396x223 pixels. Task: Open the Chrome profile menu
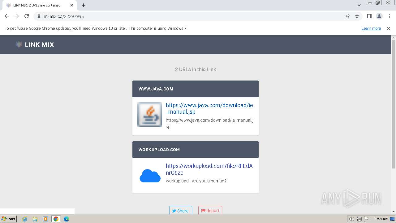379,16
